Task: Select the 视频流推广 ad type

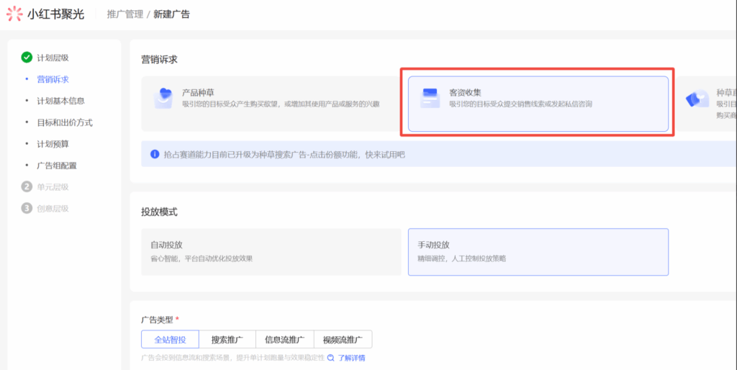Action: [343, 340]
